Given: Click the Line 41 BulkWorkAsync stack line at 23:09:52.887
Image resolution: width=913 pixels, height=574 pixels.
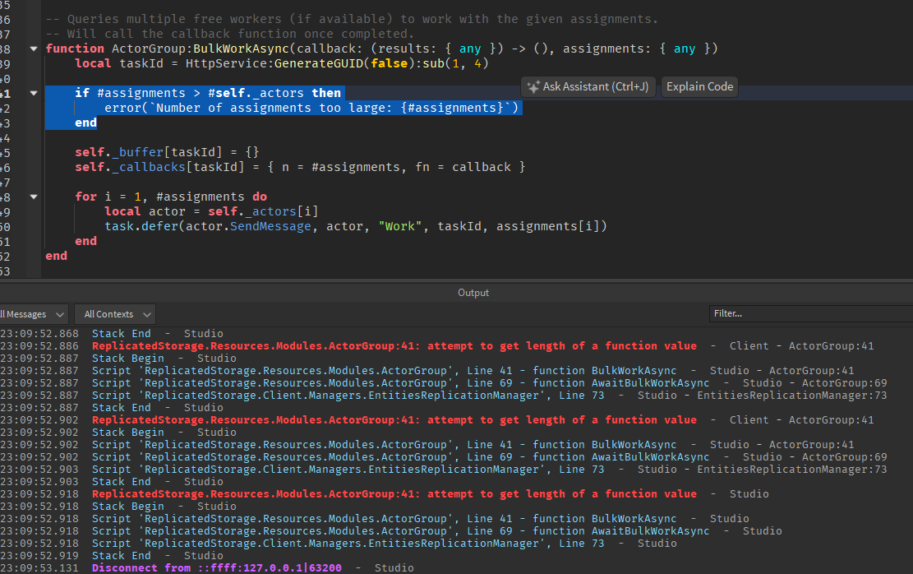Looking at the screenshot, I should click(x=385, y=371).
